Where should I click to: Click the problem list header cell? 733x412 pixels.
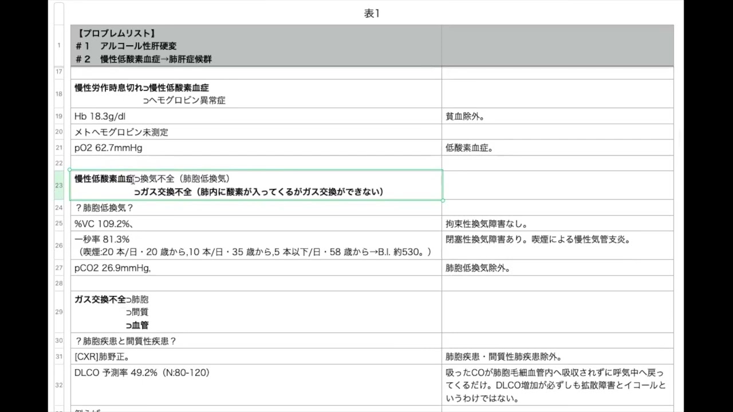[x=256, y=46]
